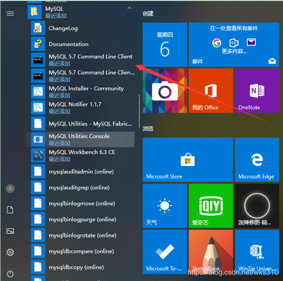The height and width of the screenshot is (281, 283).
Task: Open the 我的 Office tile
Action: (x=211, y=91)
